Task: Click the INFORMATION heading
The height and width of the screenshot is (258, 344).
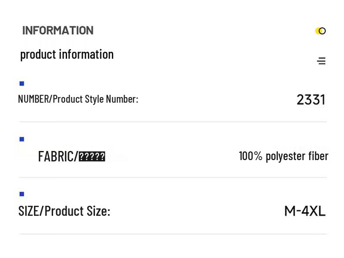Action: pyautogui.click(x=58, y=30)
